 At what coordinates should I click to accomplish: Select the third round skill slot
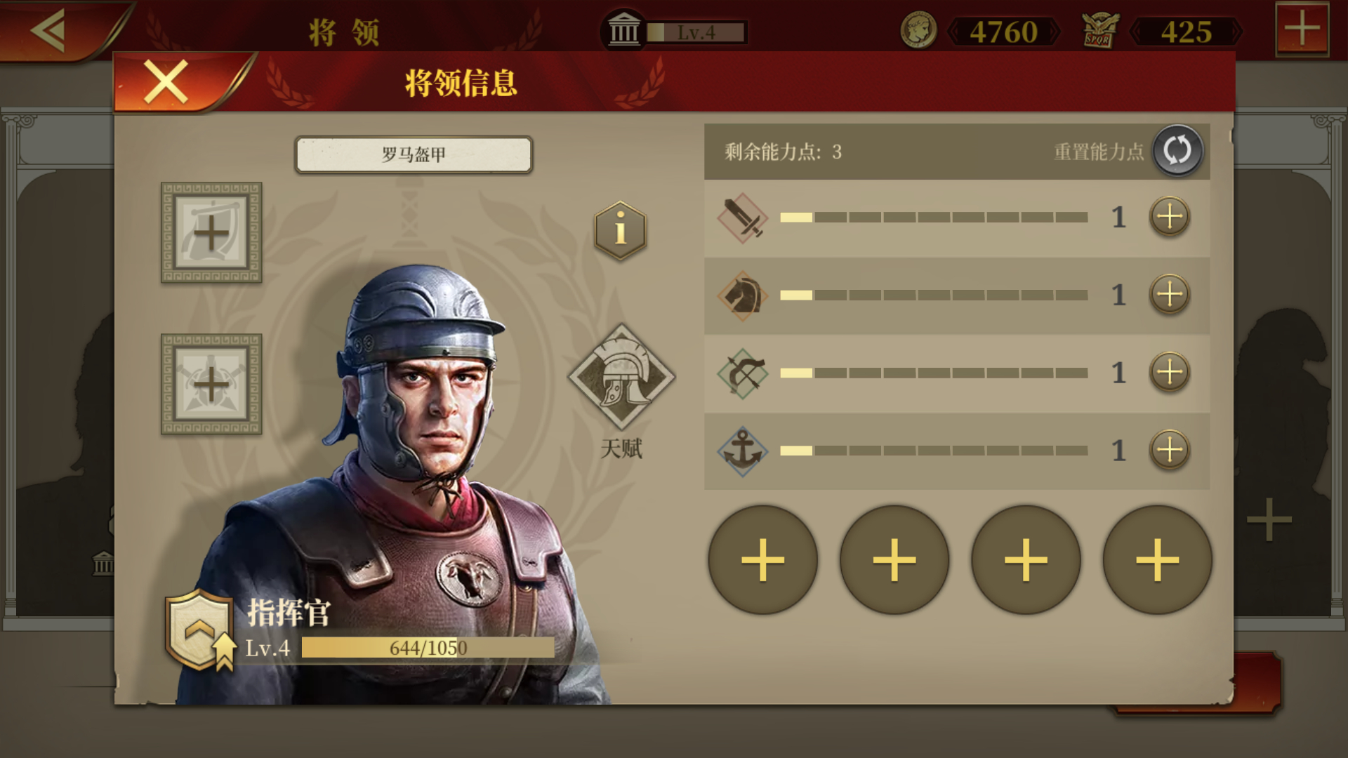(x=1026, y=560)
